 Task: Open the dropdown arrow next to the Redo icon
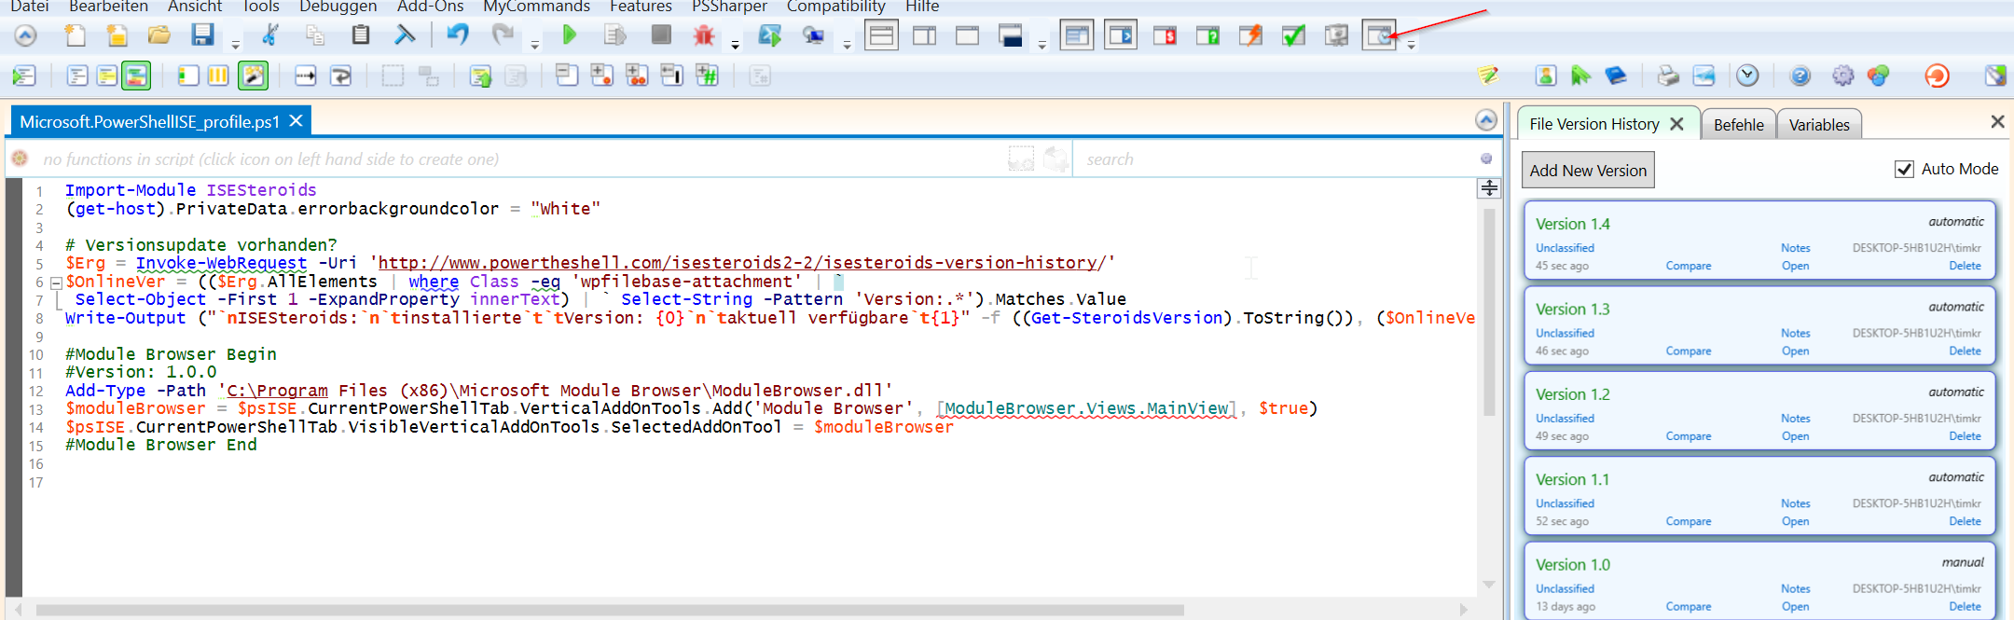click(x=534, y=44)
